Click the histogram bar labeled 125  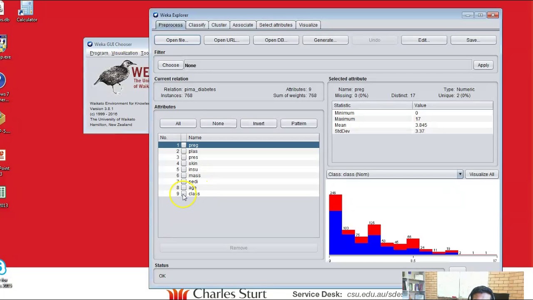coord(374,240)
